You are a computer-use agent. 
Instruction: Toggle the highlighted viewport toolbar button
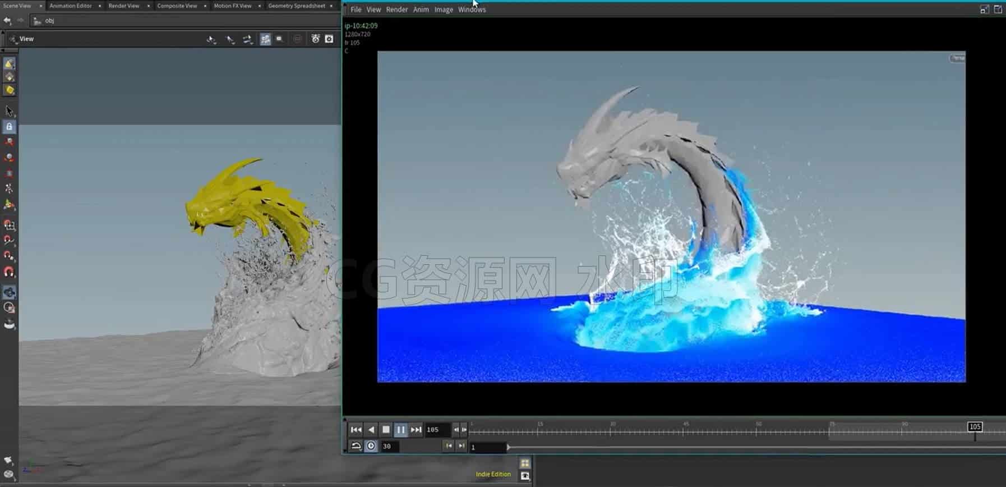point(265,39)
